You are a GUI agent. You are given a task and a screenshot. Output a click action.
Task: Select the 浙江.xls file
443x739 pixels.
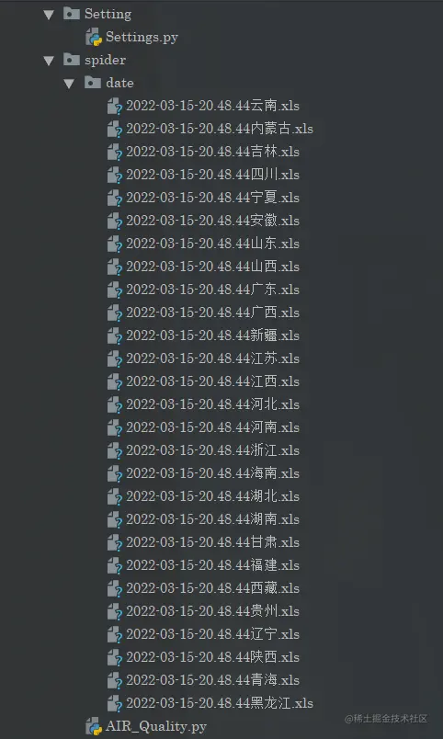point(212,450)
